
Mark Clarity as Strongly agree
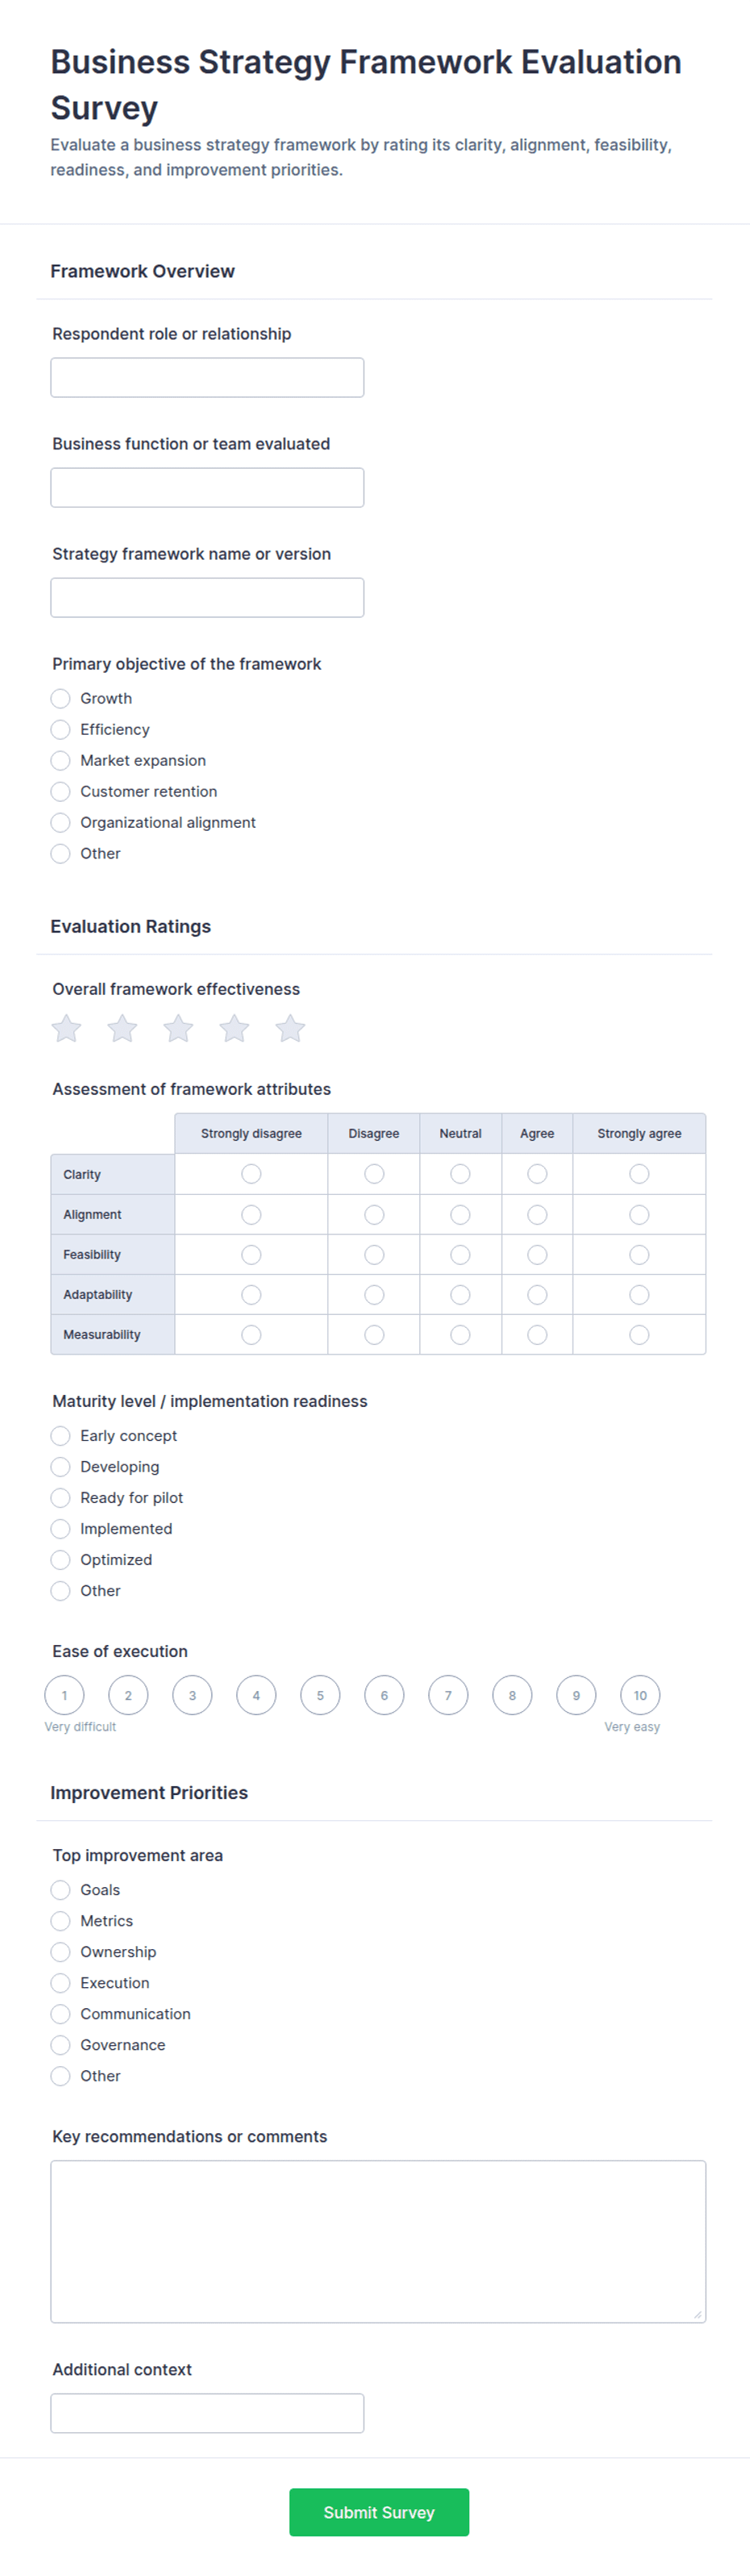pyautogui.click(x=639, y=1174)
